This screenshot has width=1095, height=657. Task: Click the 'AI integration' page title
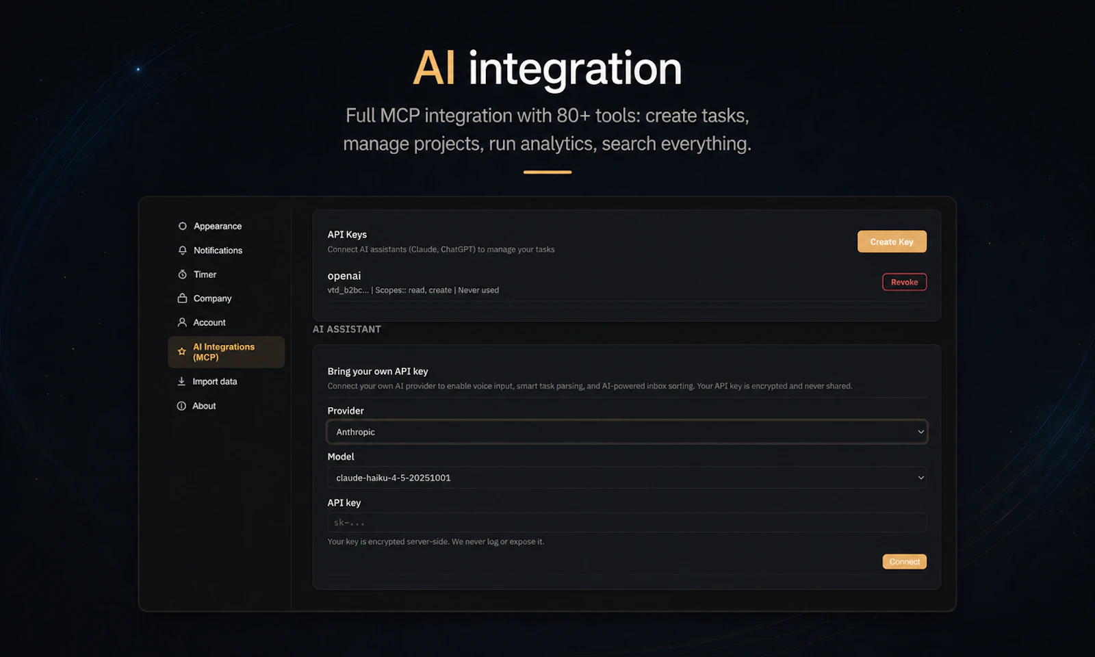[547, 68]
